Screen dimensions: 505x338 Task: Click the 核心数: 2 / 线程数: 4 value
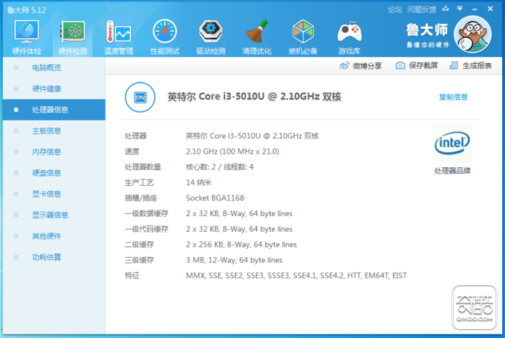[220, 167]
